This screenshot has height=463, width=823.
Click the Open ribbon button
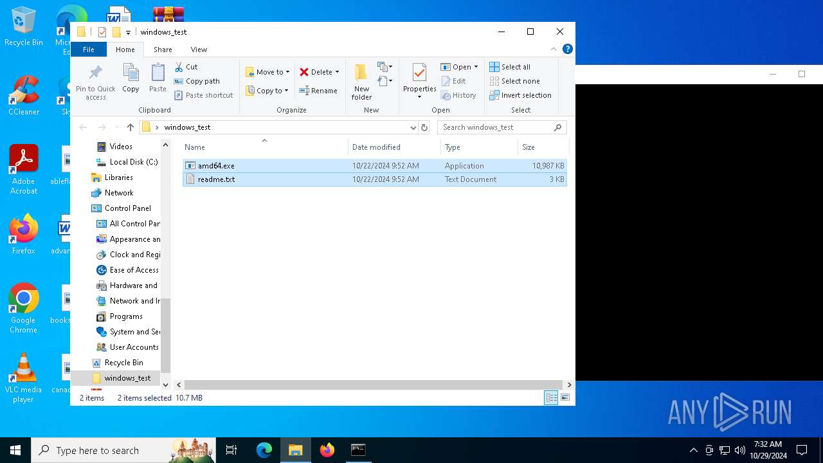point(456,67)
